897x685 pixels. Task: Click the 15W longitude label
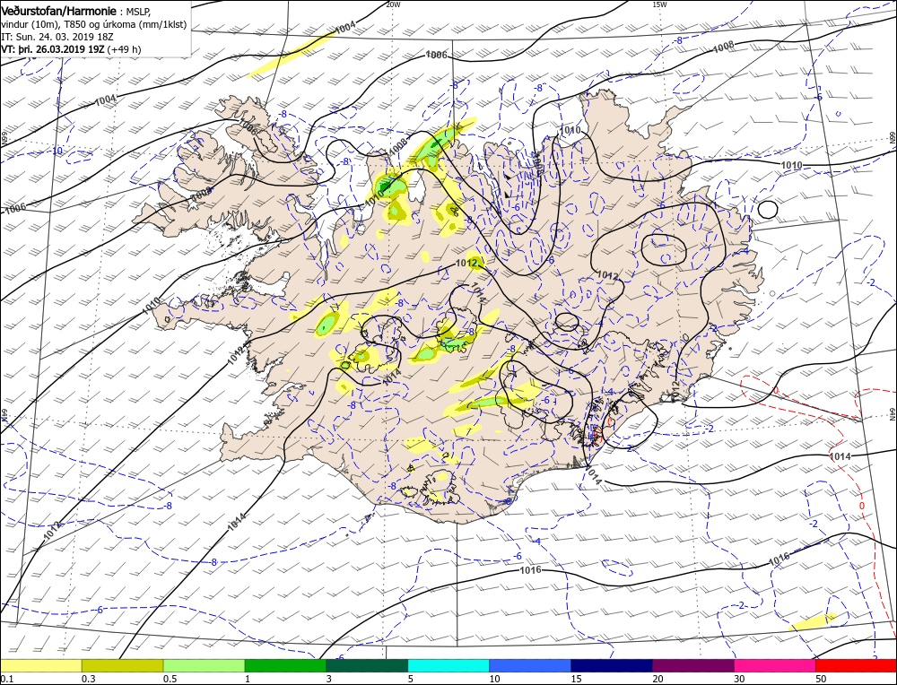659,4
